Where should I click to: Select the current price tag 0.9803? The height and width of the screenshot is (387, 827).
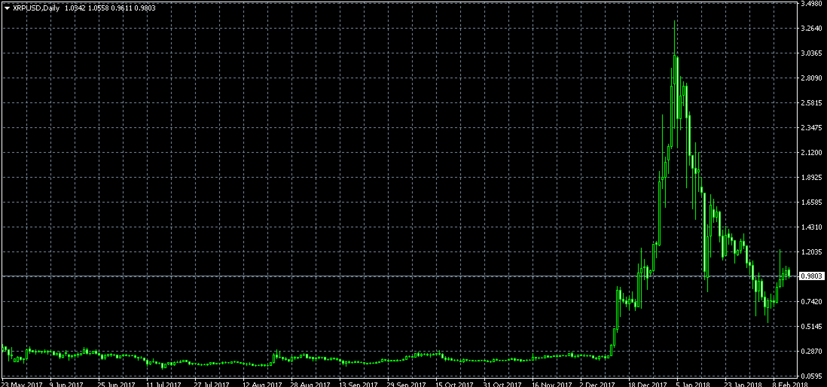pyautogui.click(x=811, y=276)
